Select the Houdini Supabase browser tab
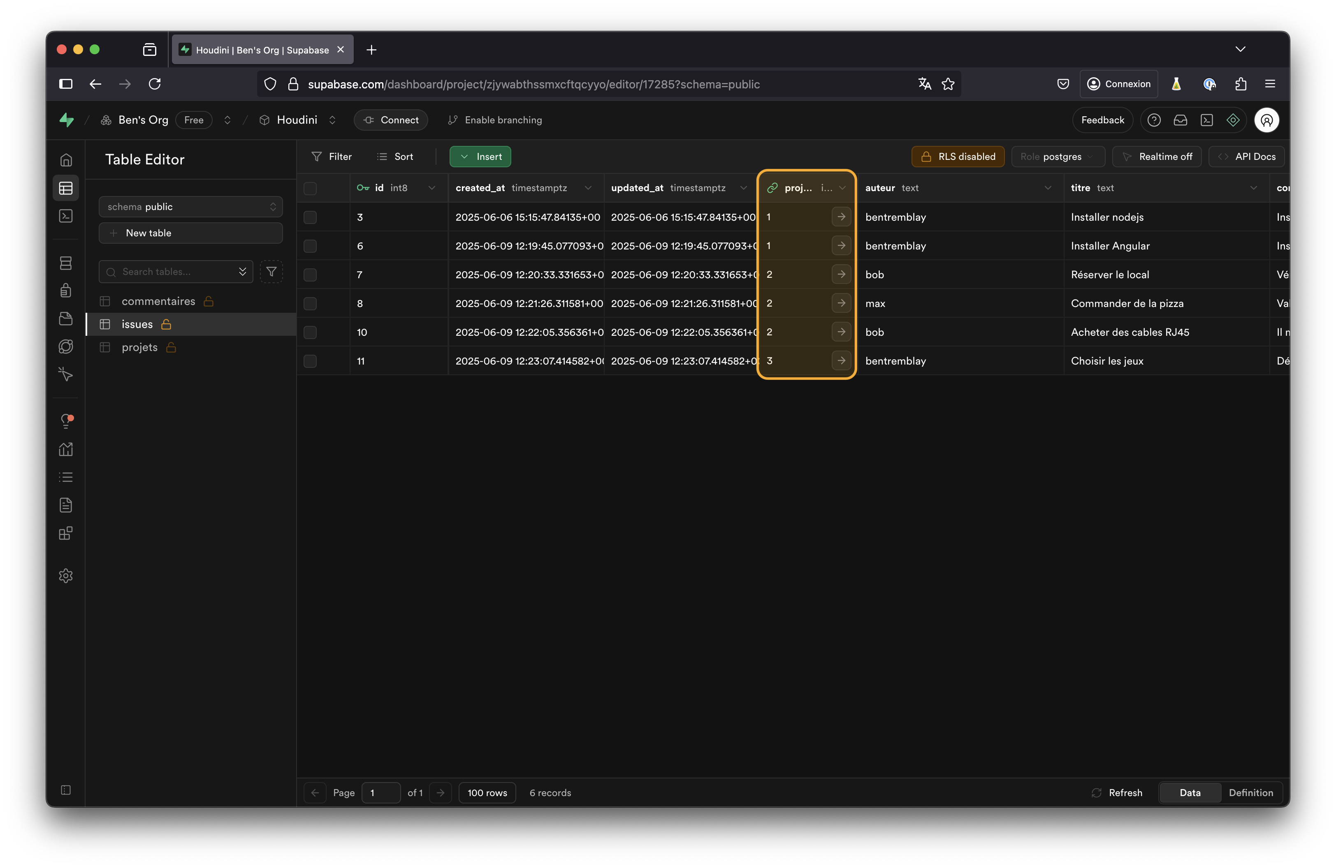The height and width of the screenshot is (868, 1336). tap(262, 50)
